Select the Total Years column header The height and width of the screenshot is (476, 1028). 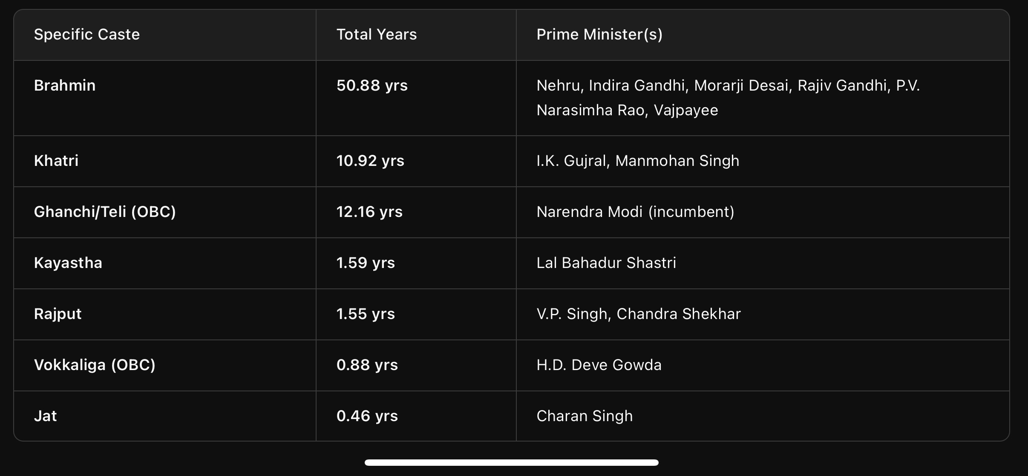point(377,34)
